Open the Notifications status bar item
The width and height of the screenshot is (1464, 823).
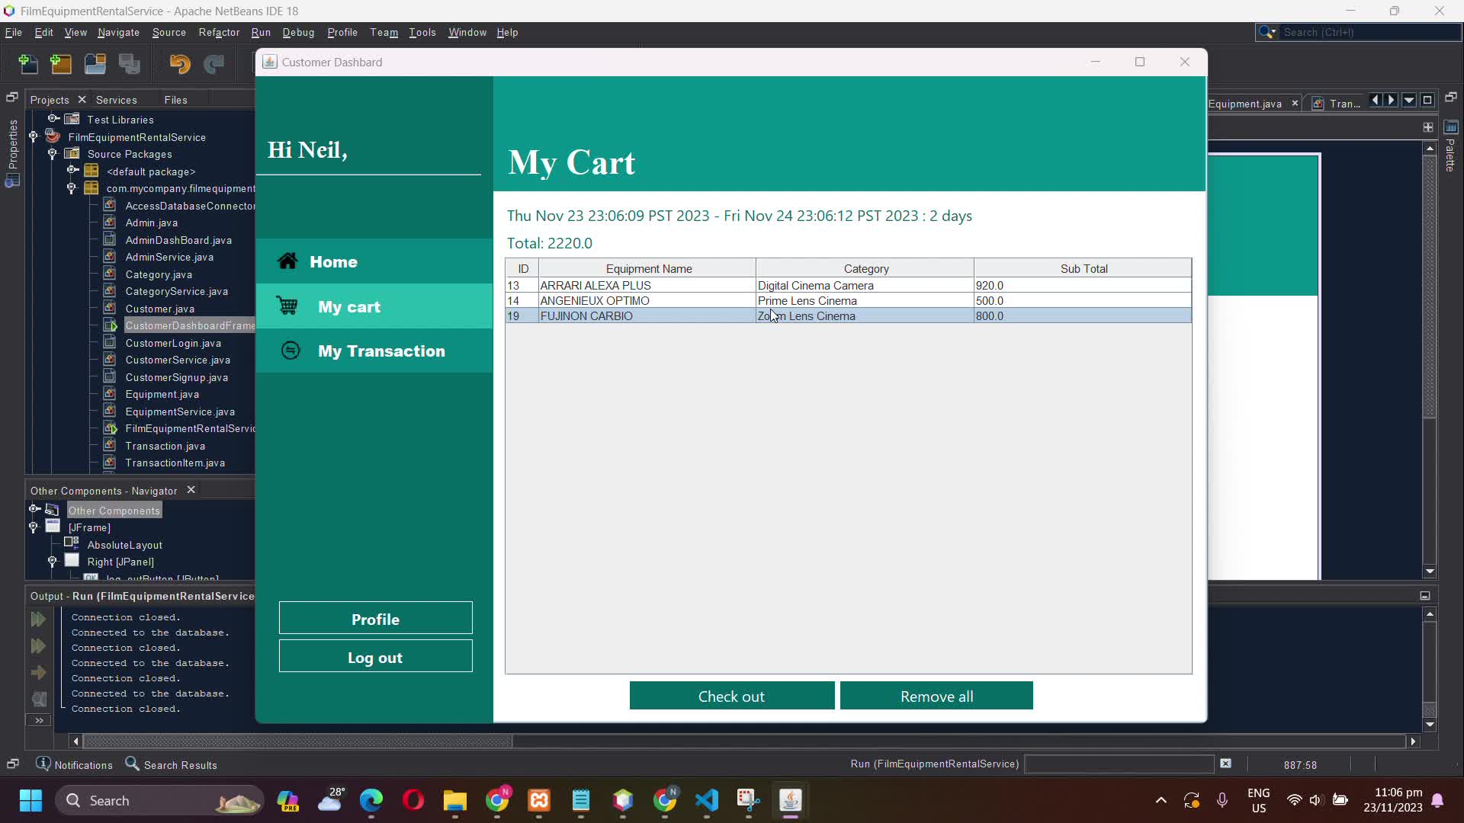click(75, 764)
